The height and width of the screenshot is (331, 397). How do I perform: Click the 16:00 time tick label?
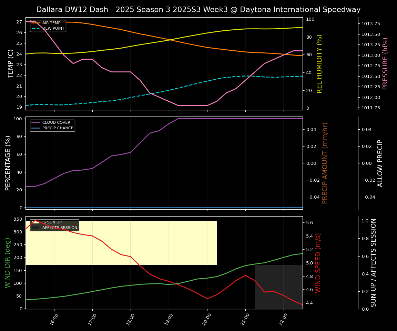(x=54, y=319)
